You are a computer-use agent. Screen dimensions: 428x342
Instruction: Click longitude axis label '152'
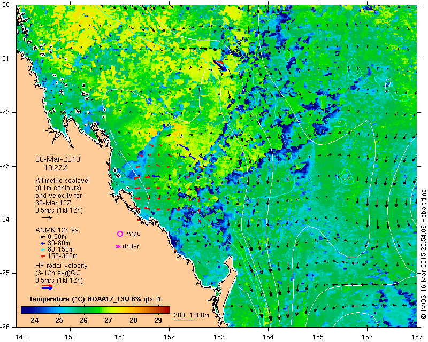170,337
